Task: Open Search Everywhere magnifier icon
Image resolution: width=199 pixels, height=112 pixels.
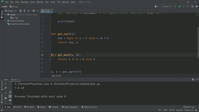Action: click(192, 6)
